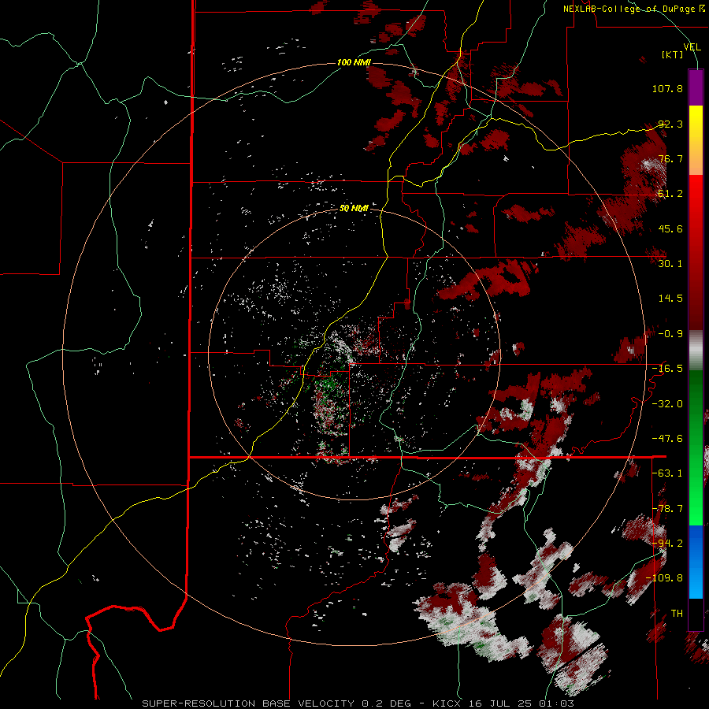The height and width of the screenshot is (709, 709).
Task: Select the yellow-orange segment of the velocity color bar
Action: click(696, 140)
